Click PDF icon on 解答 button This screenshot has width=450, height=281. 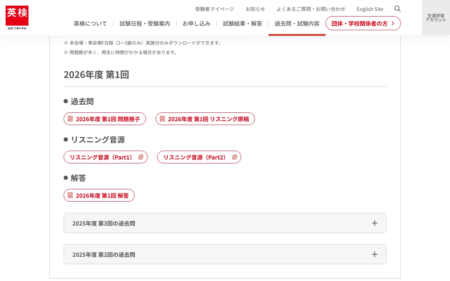(70, 195)
